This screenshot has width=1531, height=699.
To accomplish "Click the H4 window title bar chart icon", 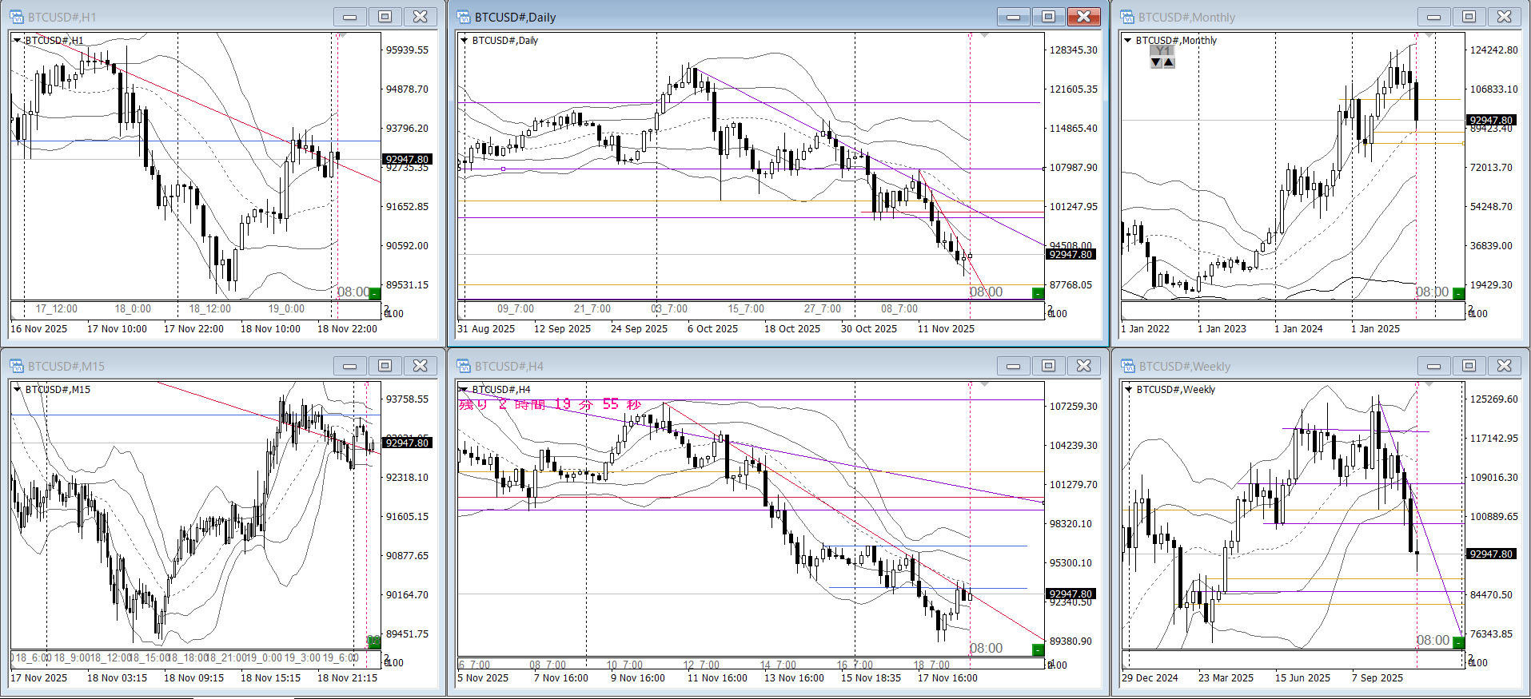I will 463,366.
